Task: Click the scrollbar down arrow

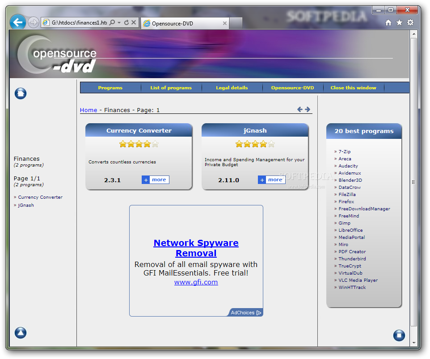Action: [413, 342]
